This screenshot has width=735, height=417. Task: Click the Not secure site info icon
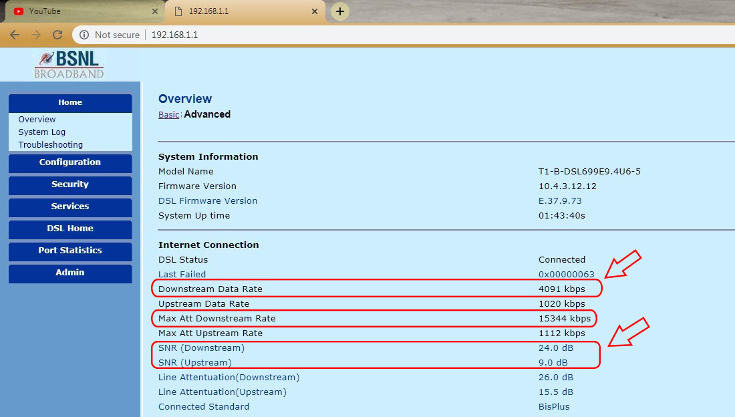coord(85,35)
